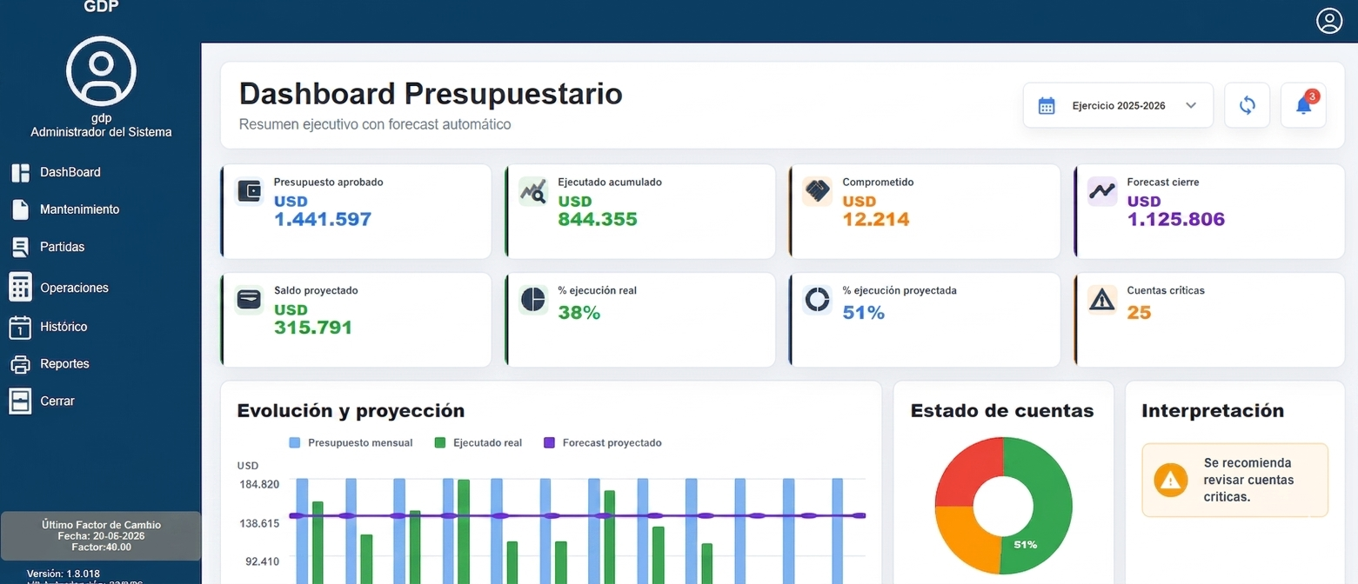
Task: Open the DashBoard menu item
Action: pos(70,172)
